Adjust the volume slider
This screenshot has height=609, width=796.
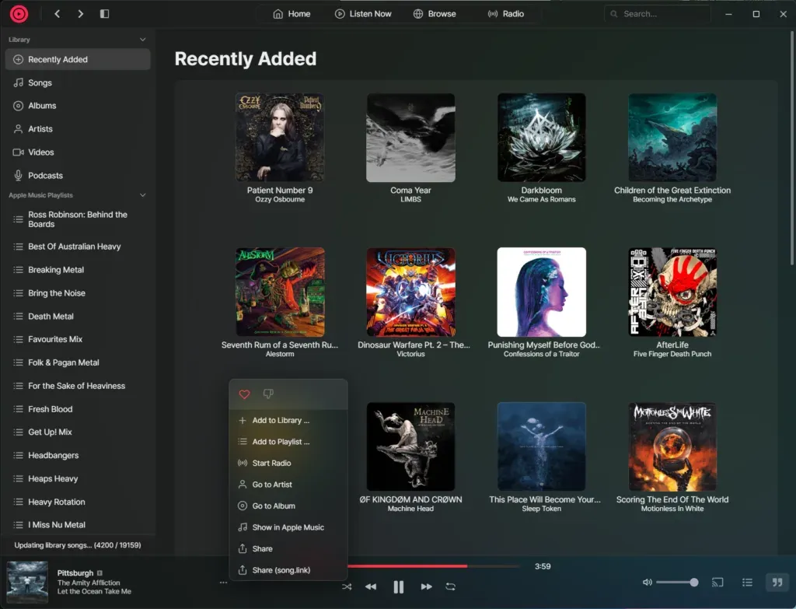(x=677, y=582)
